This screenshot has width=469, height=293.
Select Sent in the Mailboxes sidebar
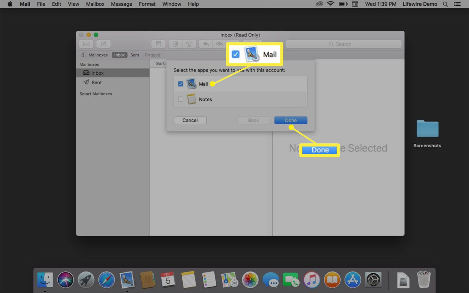[x=113, y=82]
